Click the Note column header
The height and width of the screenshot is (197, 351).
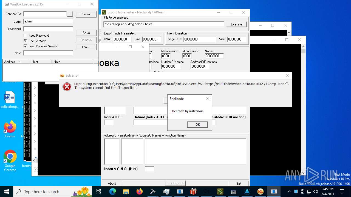coord(72,62)
